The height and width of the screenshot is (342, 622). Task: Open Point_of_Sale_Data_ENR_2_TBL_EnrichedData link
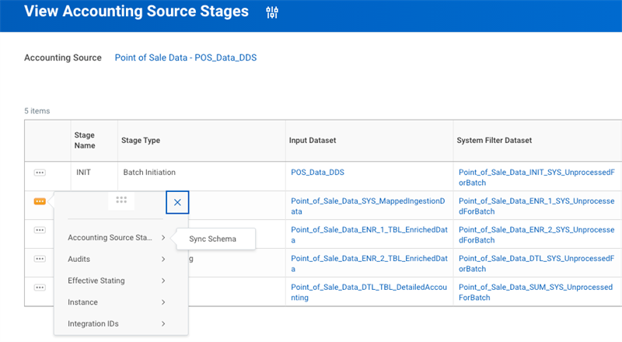pyautogui.click(x=369, y=263)
